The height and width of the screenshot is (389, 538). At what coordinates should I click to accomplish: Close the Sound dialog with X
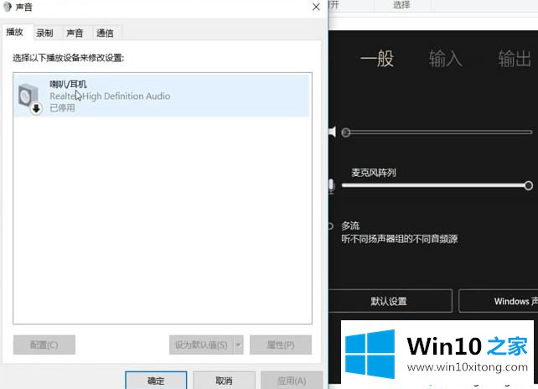coord(316,7)
